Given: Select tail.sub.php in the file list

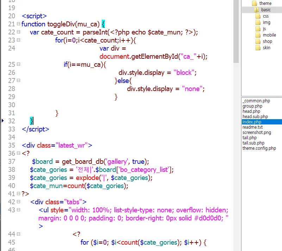Looking at the screenshot, I should [x=253, y=143].
